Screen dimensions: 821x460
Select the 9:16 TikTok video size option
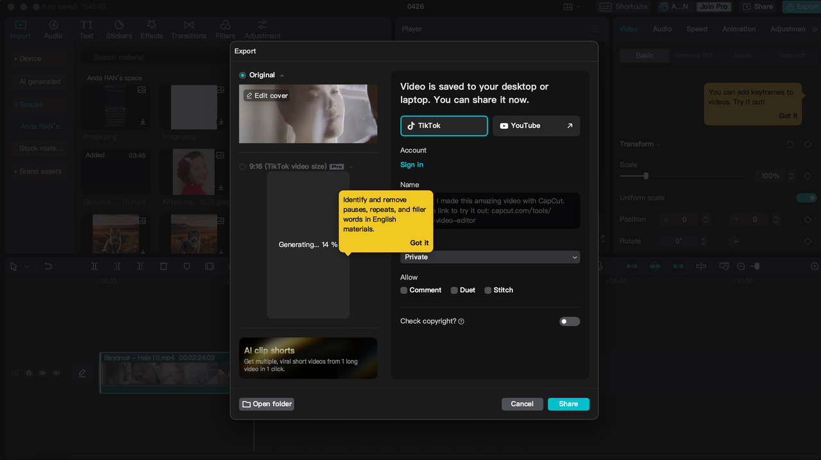[242, 167]
